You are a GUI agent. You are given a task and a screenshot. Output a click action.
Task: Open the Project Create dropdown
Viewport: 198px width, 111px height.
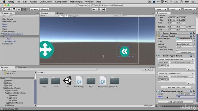(x=5, y=70)
